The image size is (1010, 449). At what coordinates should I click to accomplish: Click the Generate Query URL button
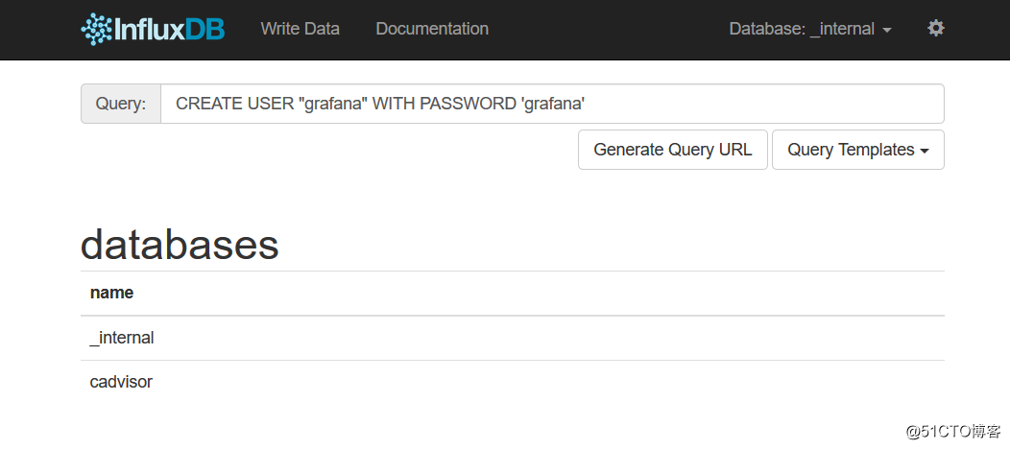(672, 150)
